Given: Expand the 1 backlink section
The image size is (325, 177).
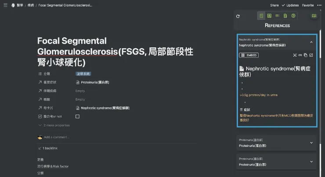Looking at the screenshot, I should (x=48, y=148).
